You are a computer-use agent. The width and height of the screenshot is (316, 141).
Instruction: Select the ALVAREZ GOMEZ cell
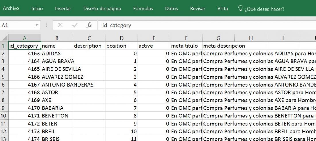pyautogui.click(x=57, y=77)
